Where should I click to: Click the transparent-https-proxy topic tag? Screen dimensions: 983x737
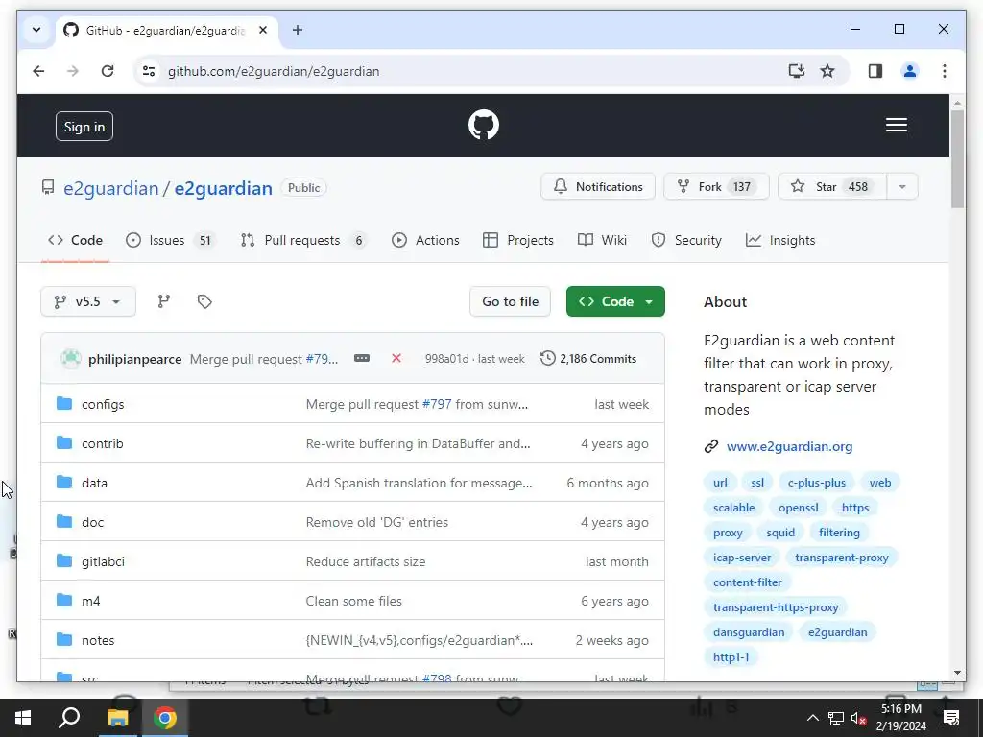tap(776, 606)
